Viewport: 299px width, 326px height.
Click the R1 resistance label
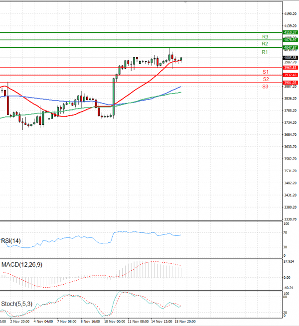click(x=265, y=52)
